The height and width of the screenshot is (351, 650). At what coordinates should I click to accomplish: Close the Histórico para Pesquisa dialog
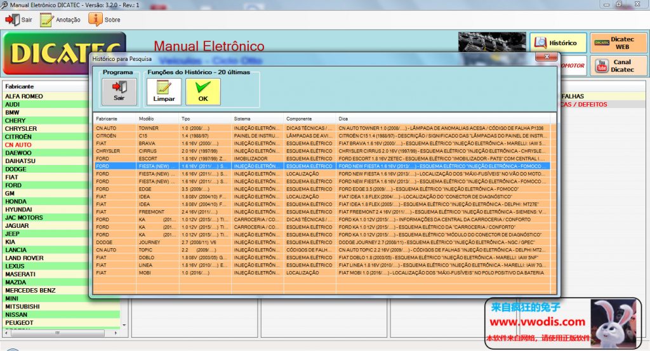(547, 58)
